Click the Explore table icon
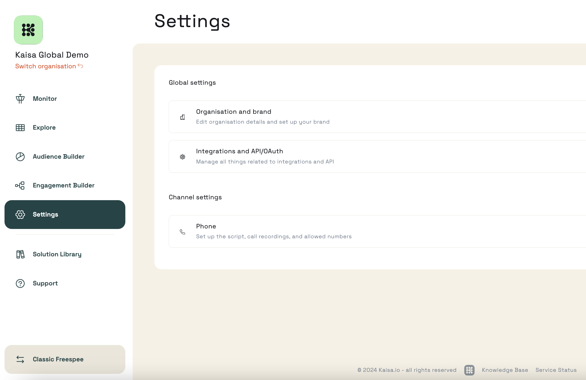This screenshot has height=380, width=586. 20,128
